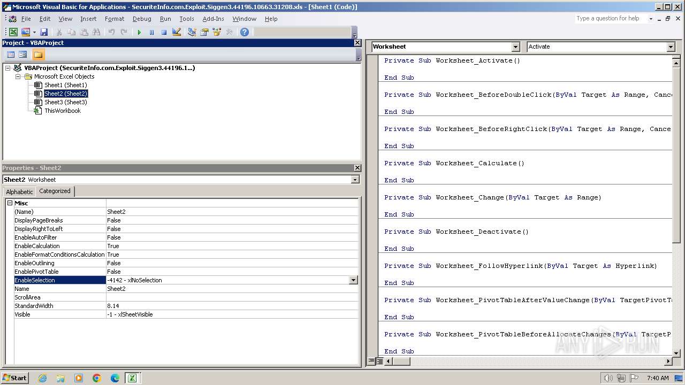Image resolution: width=685 pixels, height=385 pixels.
Task: Select the EnableCalculation property row
Action: coord(186,246)
